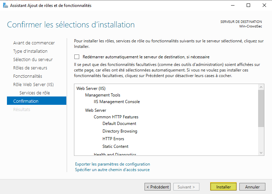The image size is (272, 194).
Task: Open the Rôle Web Server (IIS) step
Action: [x=33, y=84]
